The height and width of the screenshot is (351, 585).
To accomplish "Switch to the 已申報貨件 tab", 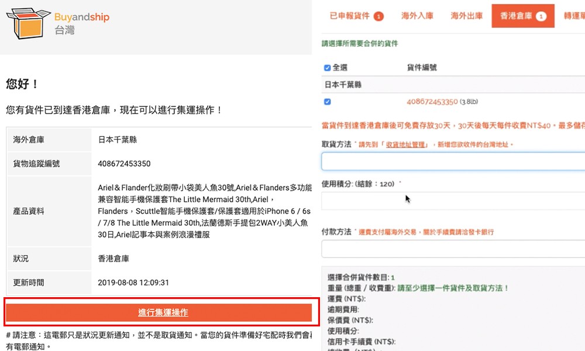I will pos(350,16).
